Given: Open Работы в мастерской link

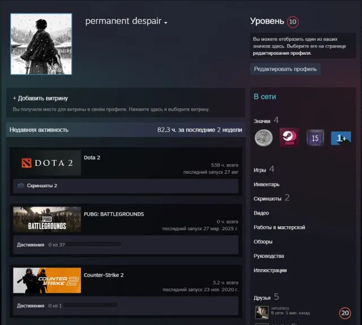Looking at the screenshot, I should pyautogui.click(x=279, y=227).
